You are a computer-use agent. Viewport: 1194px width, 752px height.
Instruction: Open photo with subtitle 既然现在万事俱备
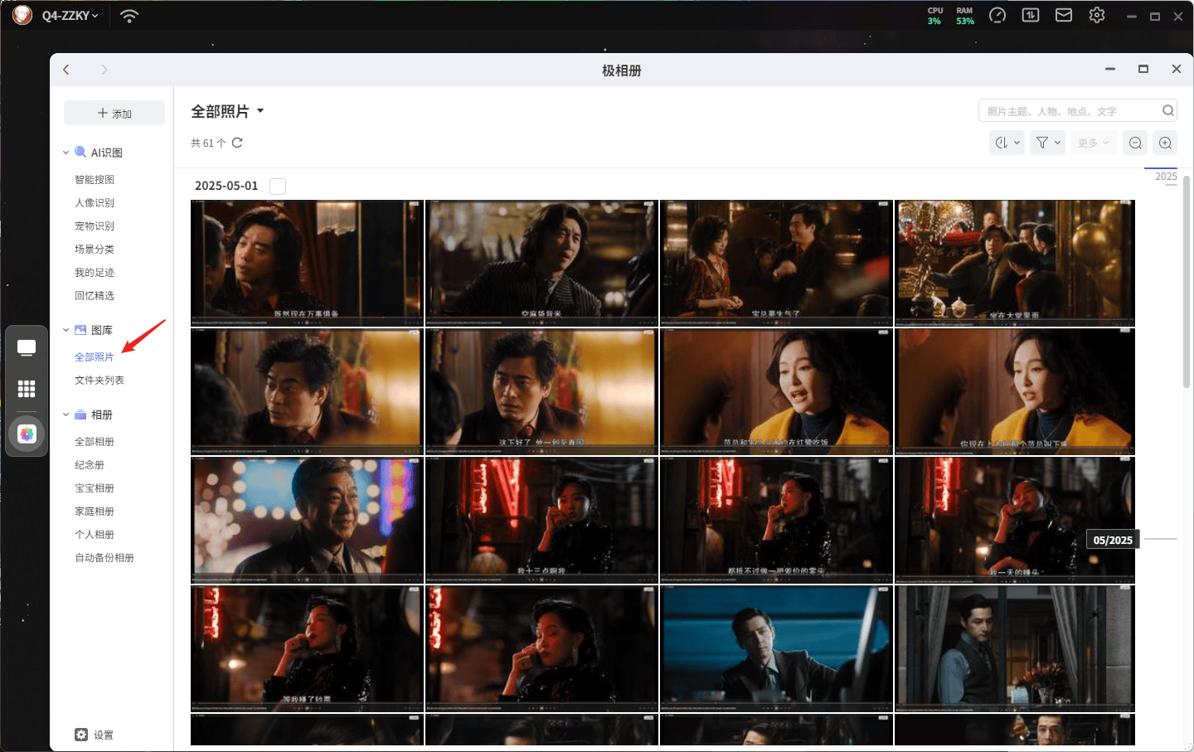pos(307,263)
